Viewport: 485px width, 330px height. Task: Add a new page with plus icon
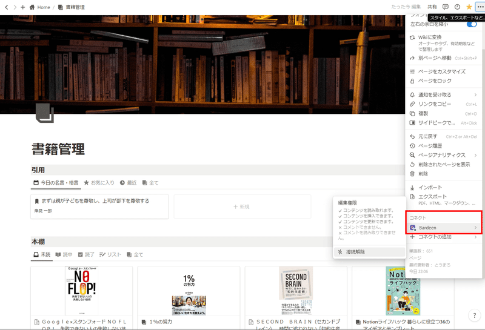point(22,7)
